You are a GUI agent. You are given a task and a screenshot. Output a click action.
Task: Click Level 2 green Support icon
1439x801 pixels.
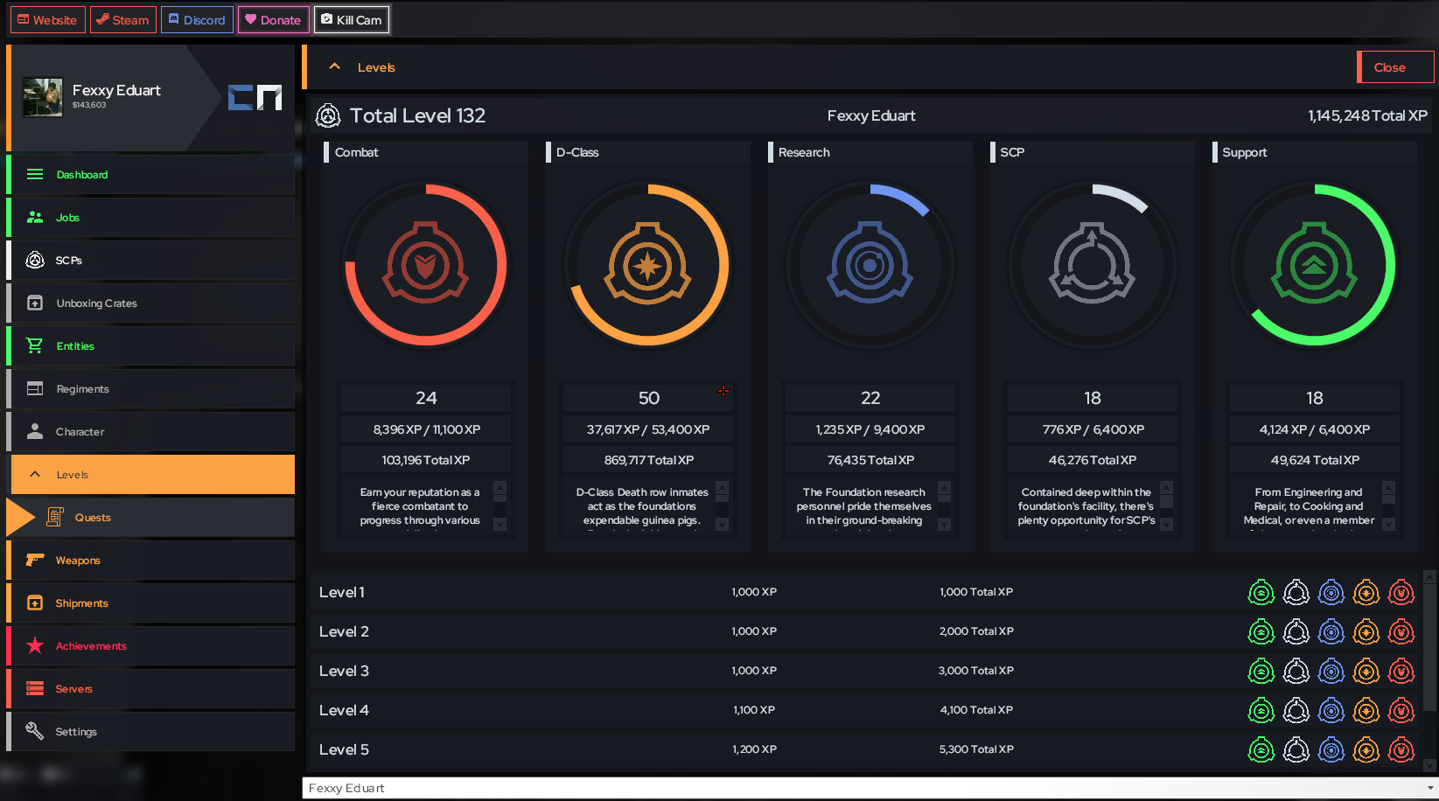tap(1261, 632)
